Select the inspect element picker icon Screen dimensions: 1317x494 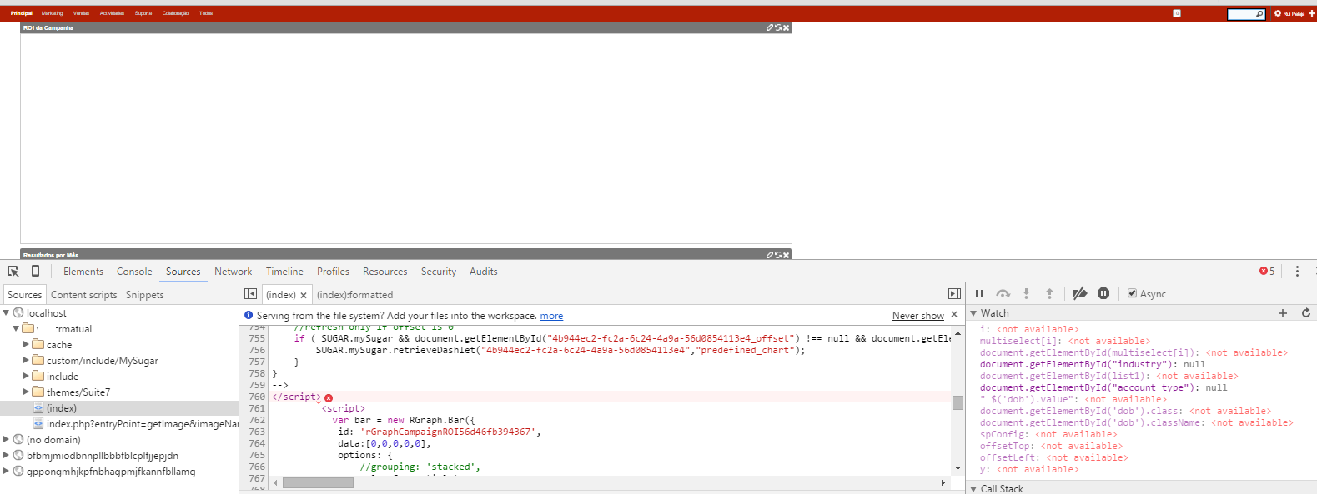[13, 272]
